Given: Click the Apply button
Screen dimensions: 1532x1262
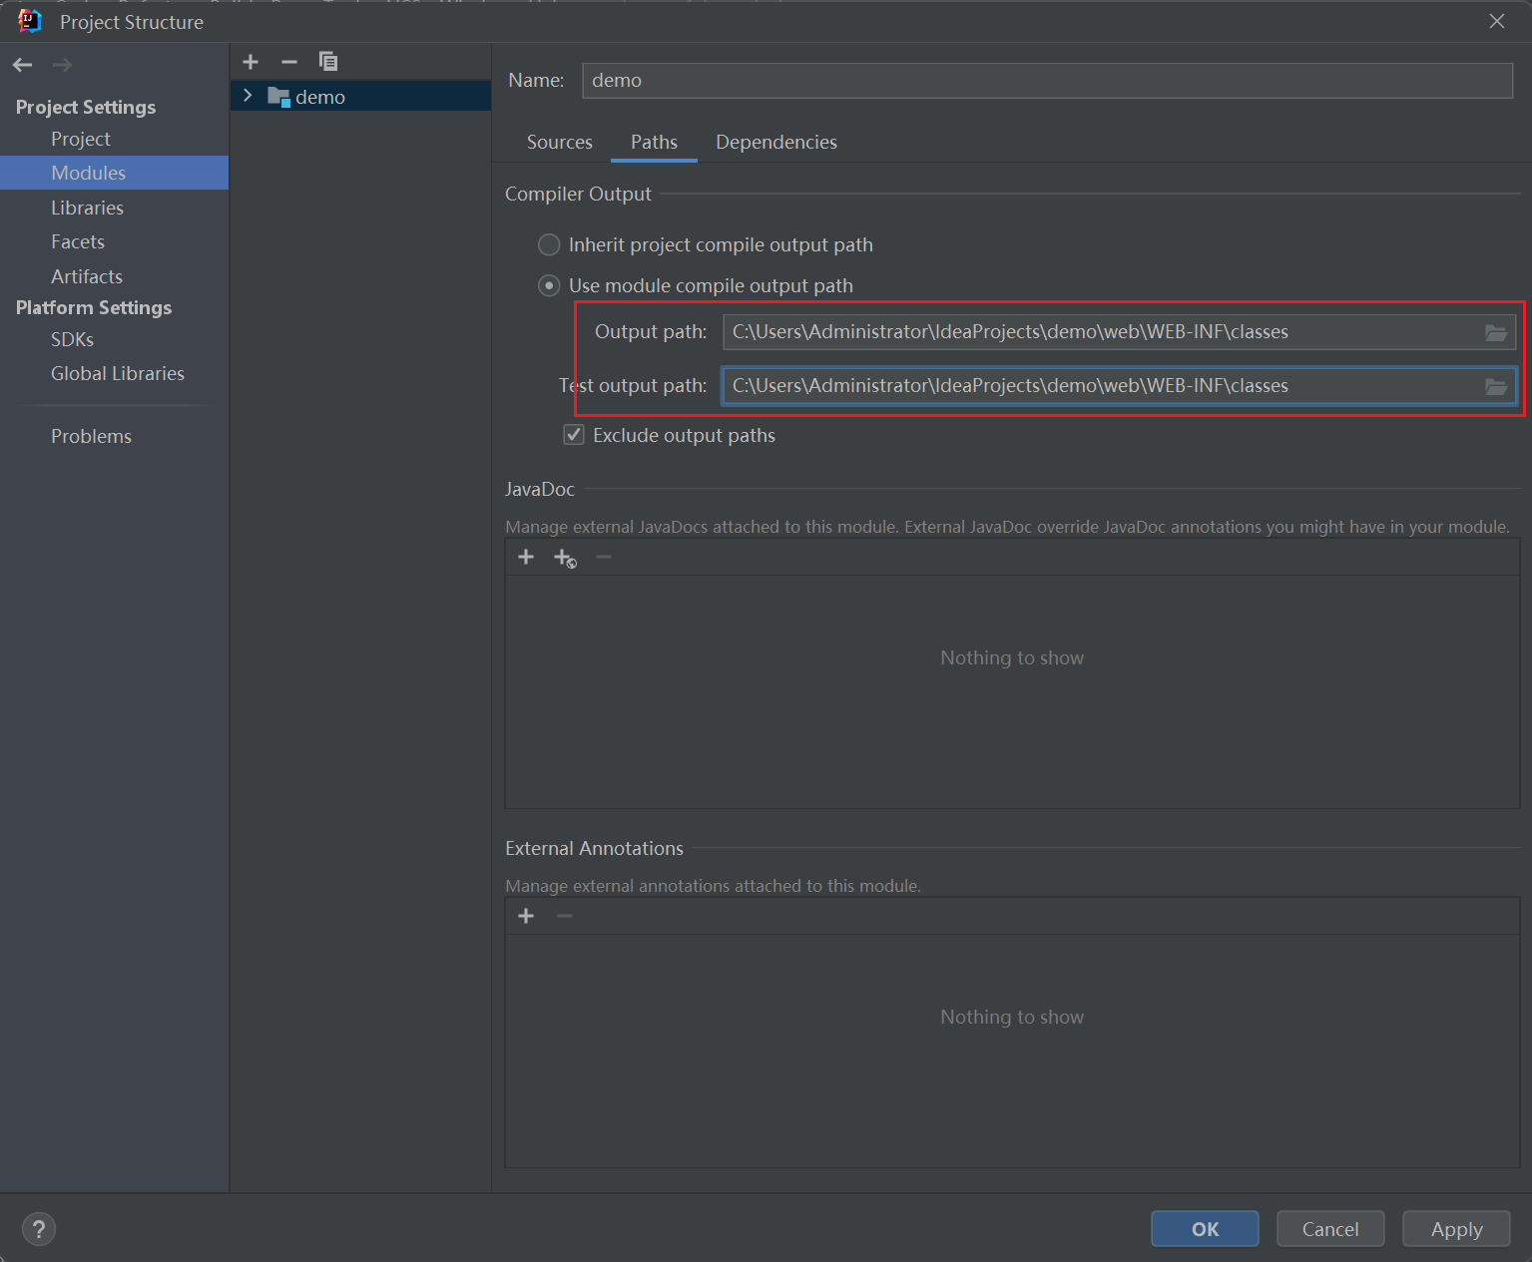Looking at the screenshot, I should [1455, 1229].
